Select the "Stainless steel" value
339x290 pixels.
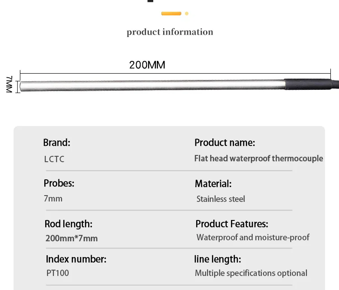click(221, 199)
